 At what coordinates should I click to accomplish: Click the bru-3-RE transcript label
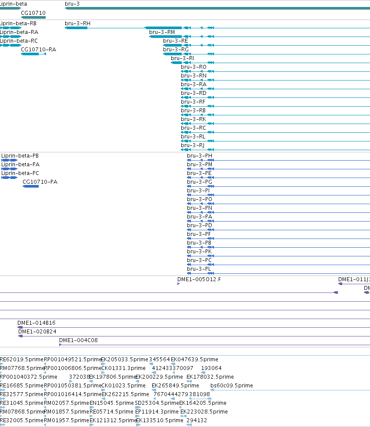click(176, 41)
